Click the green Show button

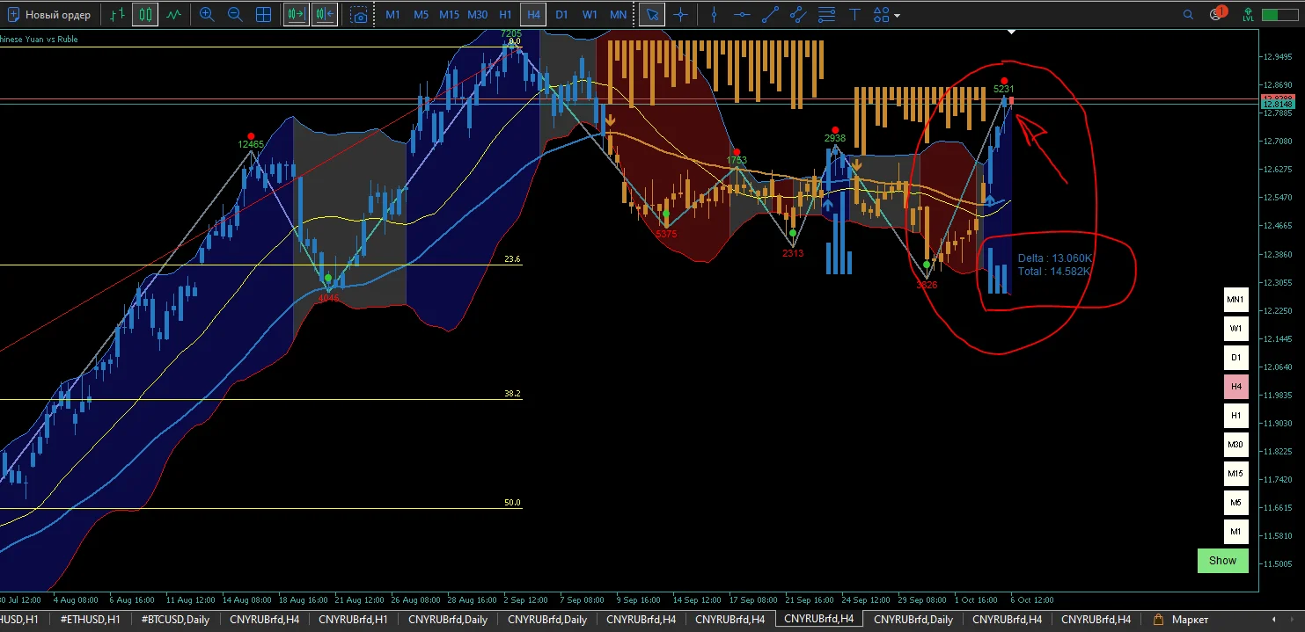[1222, 561]
